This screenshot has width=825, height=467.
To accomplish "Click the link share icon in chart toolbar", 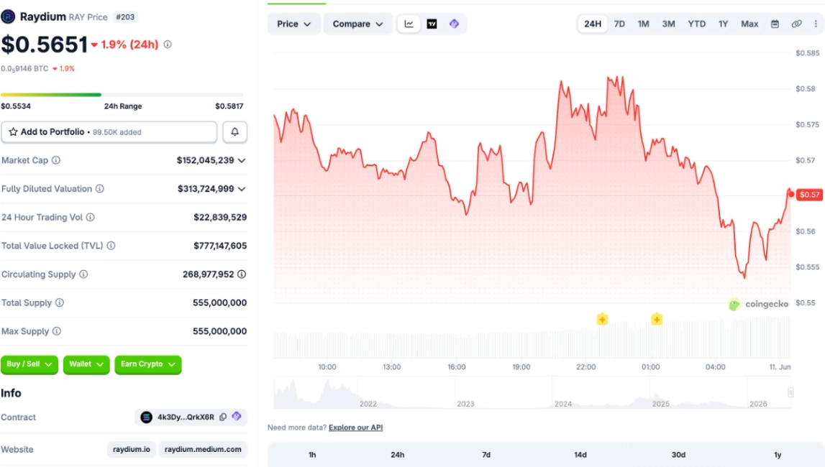I will tap(796, 24).
